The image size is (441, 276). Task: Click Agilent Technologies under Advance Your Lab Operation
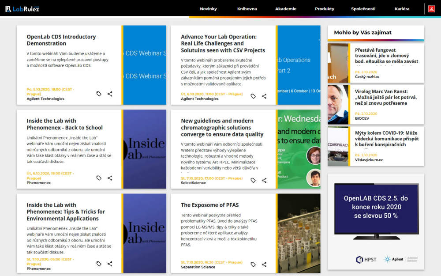(x=200, y=98)
